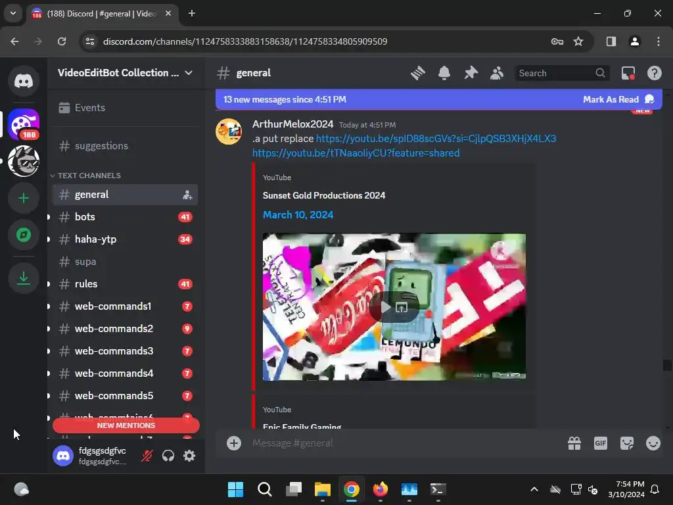Open new browser tab
The width and height of the screenshot is (673, 505).
[192, 13]
